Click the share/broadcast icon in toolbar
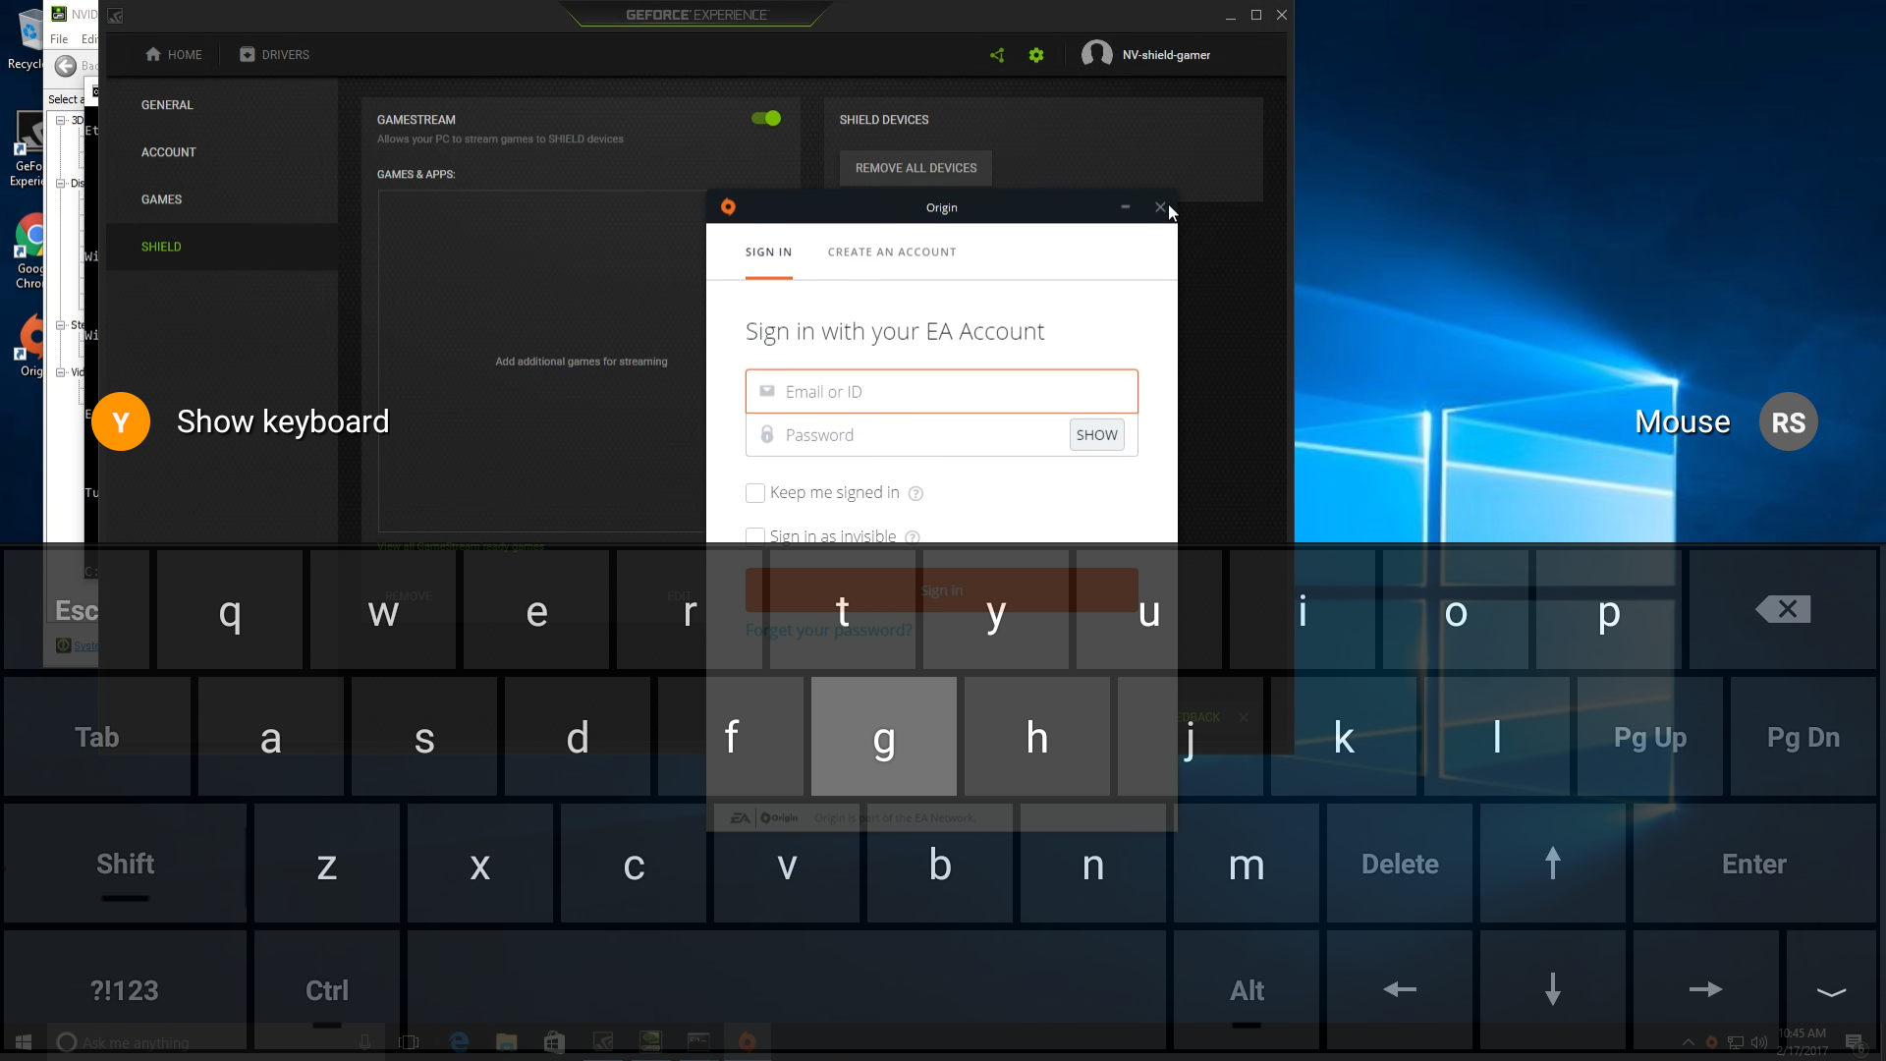Image resolution: width=1886 pixels, height=1061 pixels. pyautogui.click(x=997, y=54)
